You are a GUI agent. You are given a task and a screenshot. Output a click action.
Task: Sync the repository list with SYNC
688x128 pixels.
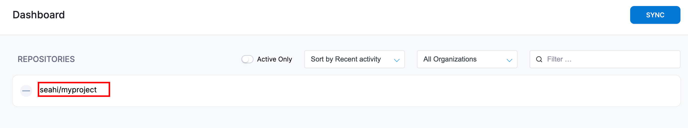[655, 15]
